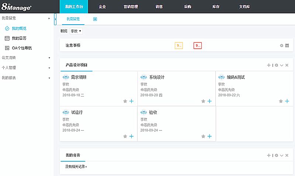Click blue plus on 需求调研 card
Viewport: 295px width, 176px height.
click(x=132, y=101)
